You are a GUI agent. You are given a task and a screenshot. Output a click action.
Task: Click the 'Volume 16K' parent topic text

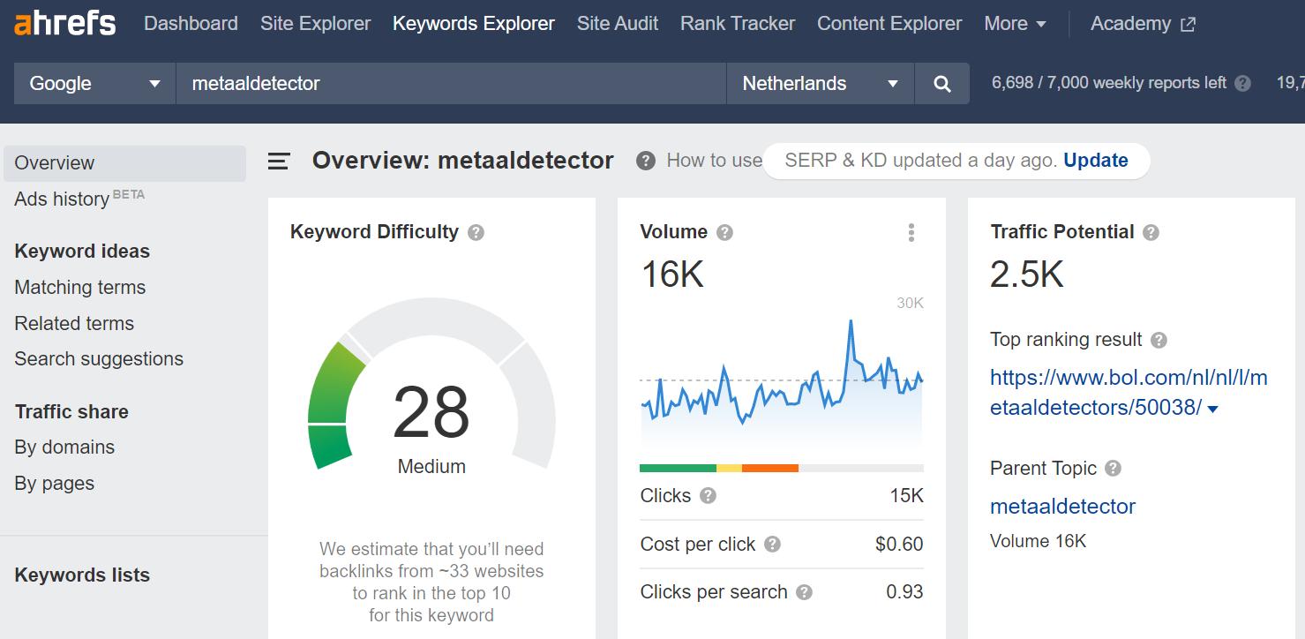1039,541
